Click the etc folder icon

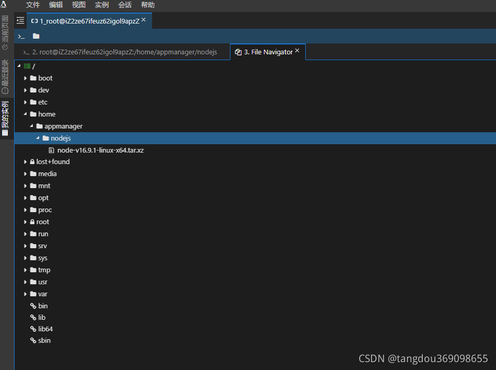coord(33,102)
